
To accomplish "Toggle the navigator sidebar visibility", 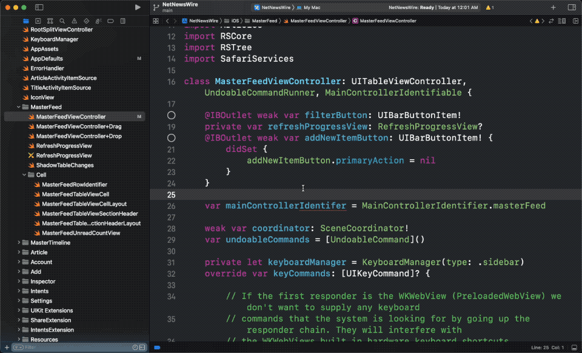I will point(39,7).
